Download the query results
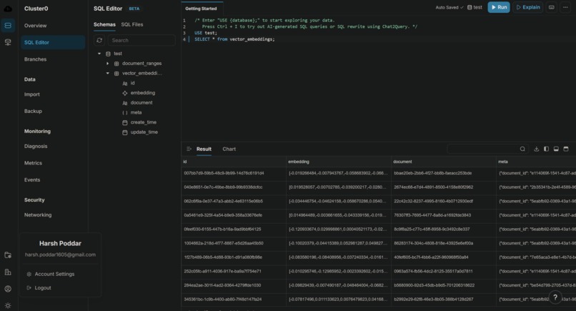Image resolution: width=576 pixels, height=311 pixels. coord(536,149)
